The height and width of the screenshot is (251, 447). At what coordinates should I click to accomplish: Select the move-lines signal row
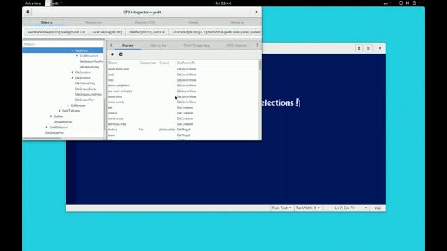pos(183,96)
